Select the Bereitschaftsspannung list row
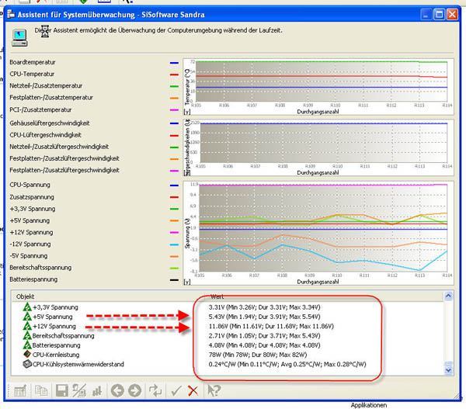The width and height of the screenshot is (466, 409). (228, 335)
